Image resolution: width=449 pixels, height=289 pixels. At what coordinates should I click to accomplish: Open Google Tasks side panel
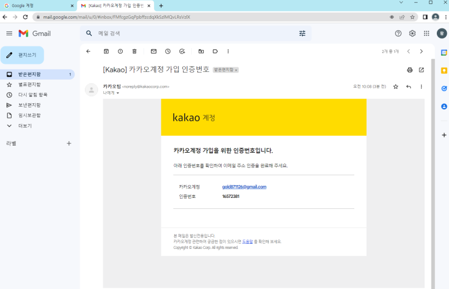(x=444, y=88)
